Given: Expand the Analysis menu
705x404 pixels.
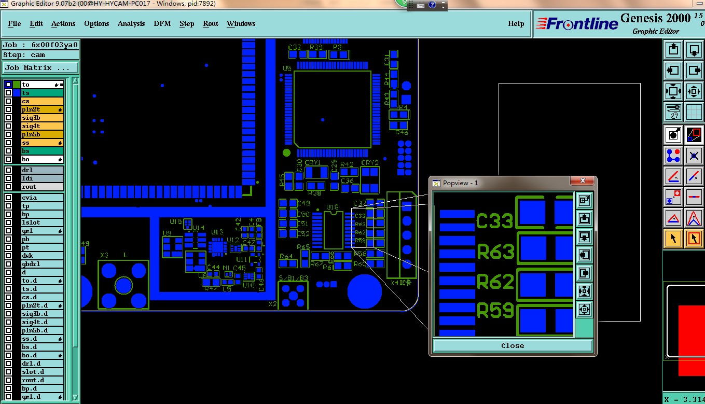Looking at the screenshot, I should coord(131,23).
